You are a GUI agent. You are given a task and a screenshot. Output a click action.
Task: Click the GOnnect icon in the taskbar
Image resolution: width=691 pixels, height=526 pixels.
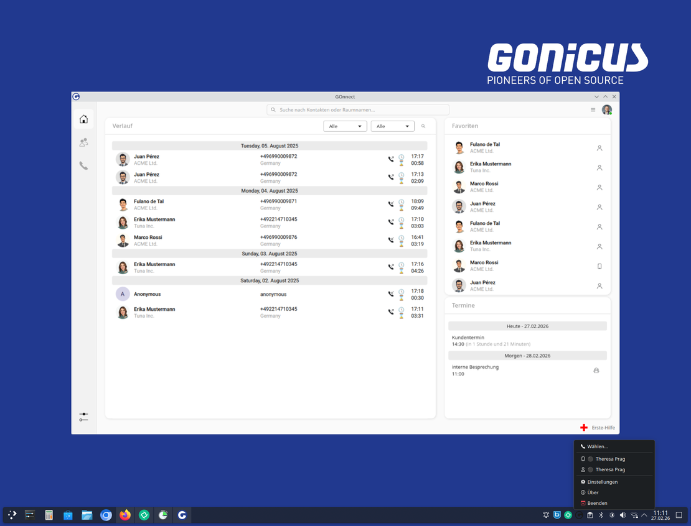click(182, 515)
